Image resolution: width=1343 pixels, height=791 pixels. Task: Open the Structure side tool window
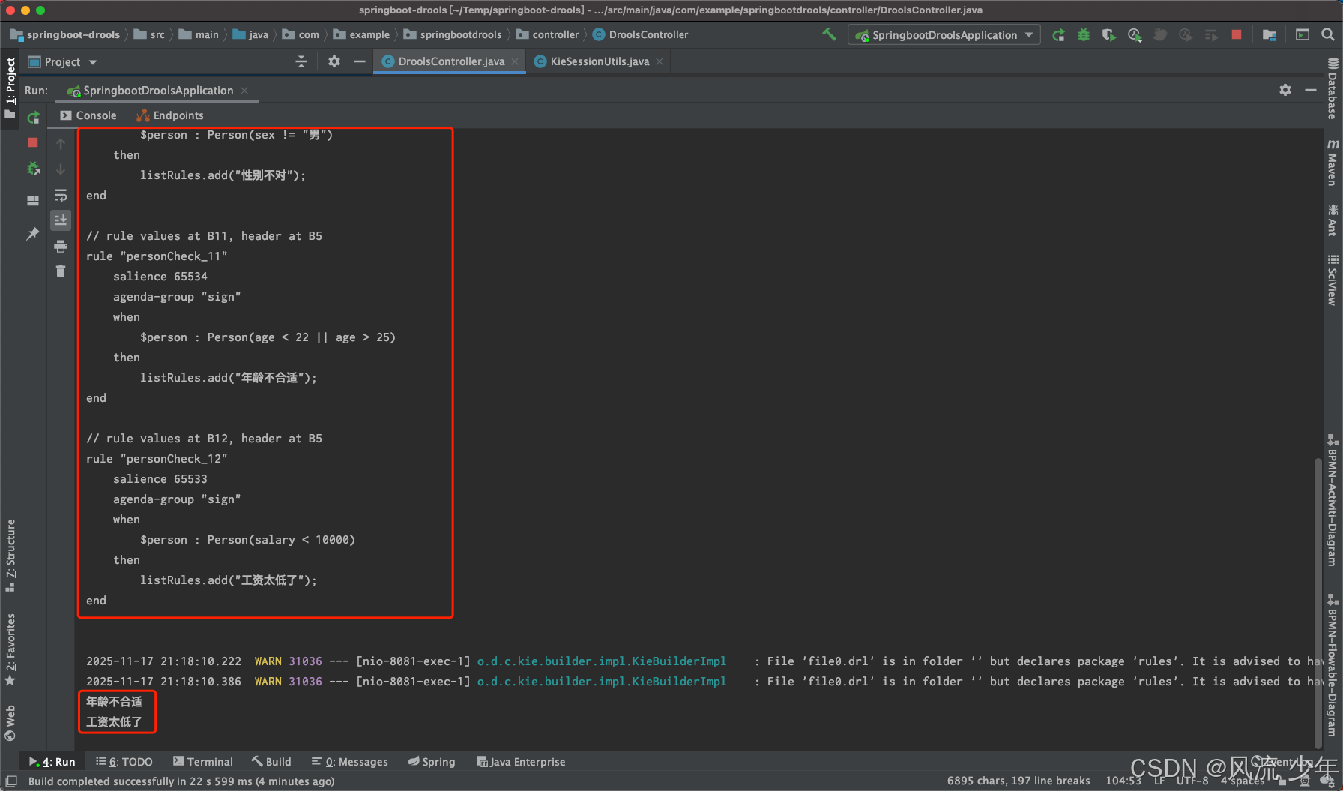10,555
